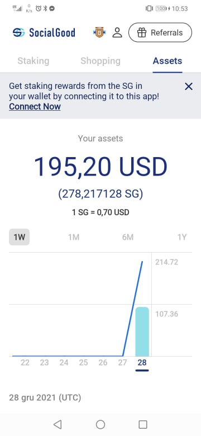Screen dimensions: 201x436
Task: Tap the teal bar for day 28
Action: click(x=142, y=331)
